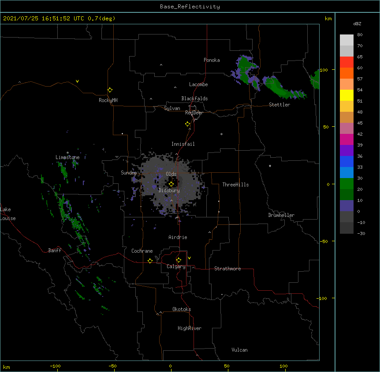Click the -50 tick label on vertical axis

pos(324,241)
